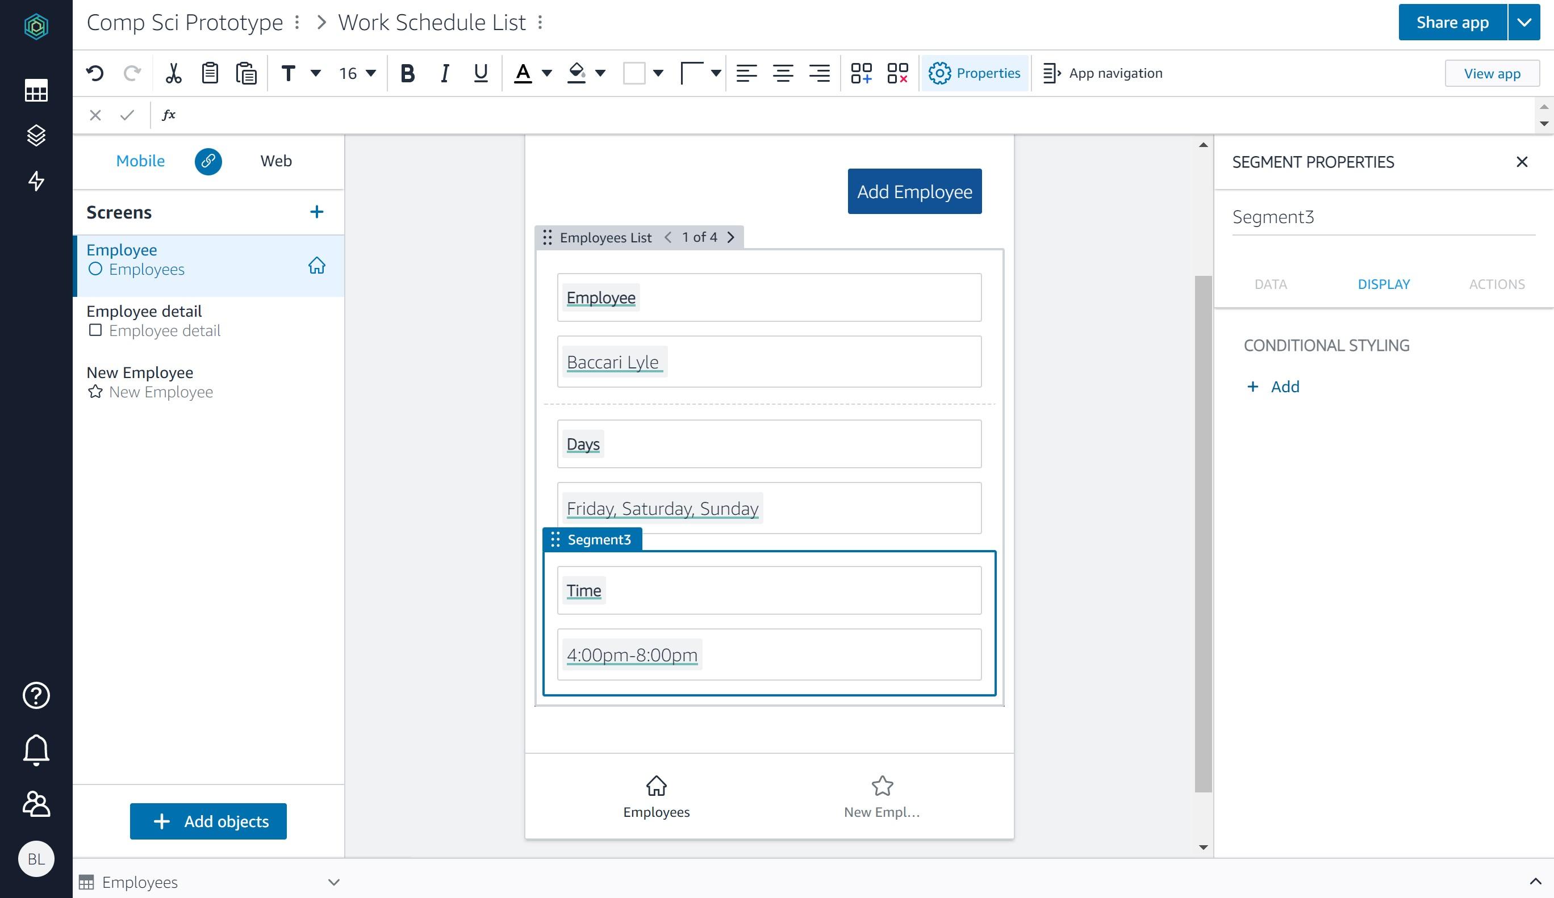Click the BL user avatar
This screenshot has height=898, width=1554.
pos(36,859)
